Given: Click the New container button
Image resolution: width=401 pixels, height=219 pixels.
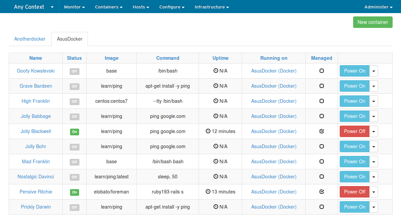Looking at the screenshot, I should coord(373,22).
